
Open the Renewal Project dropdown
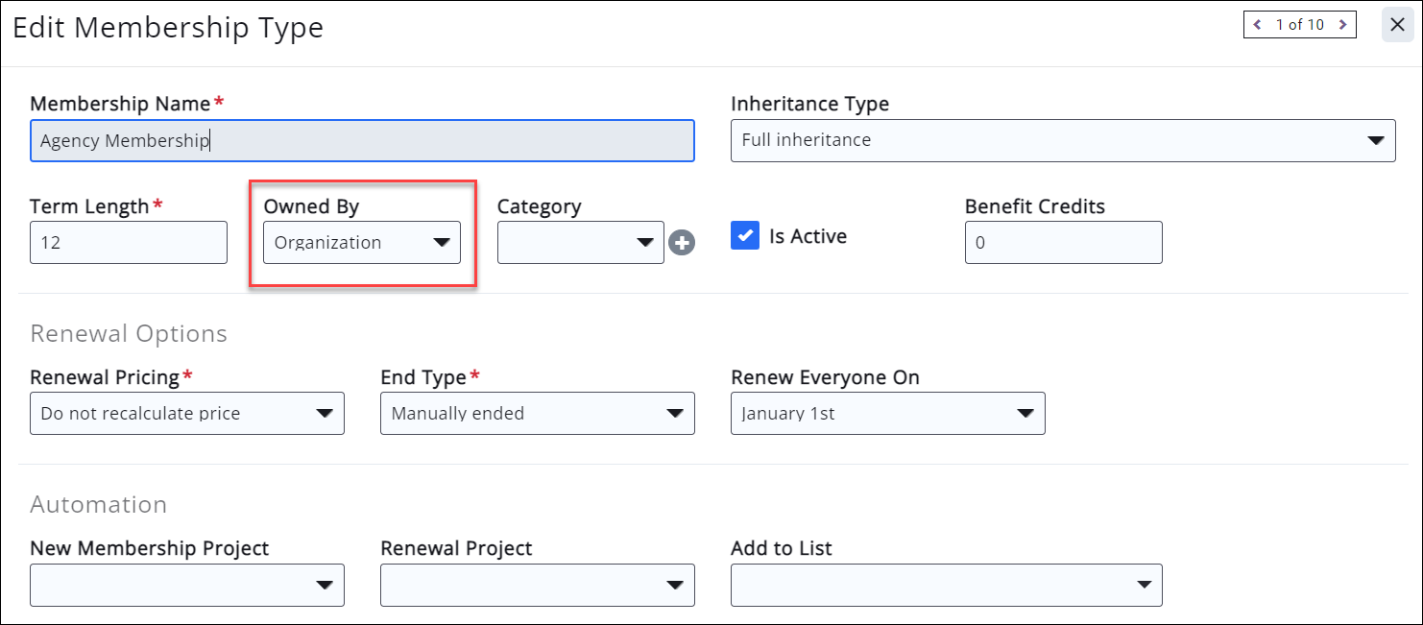537,585
